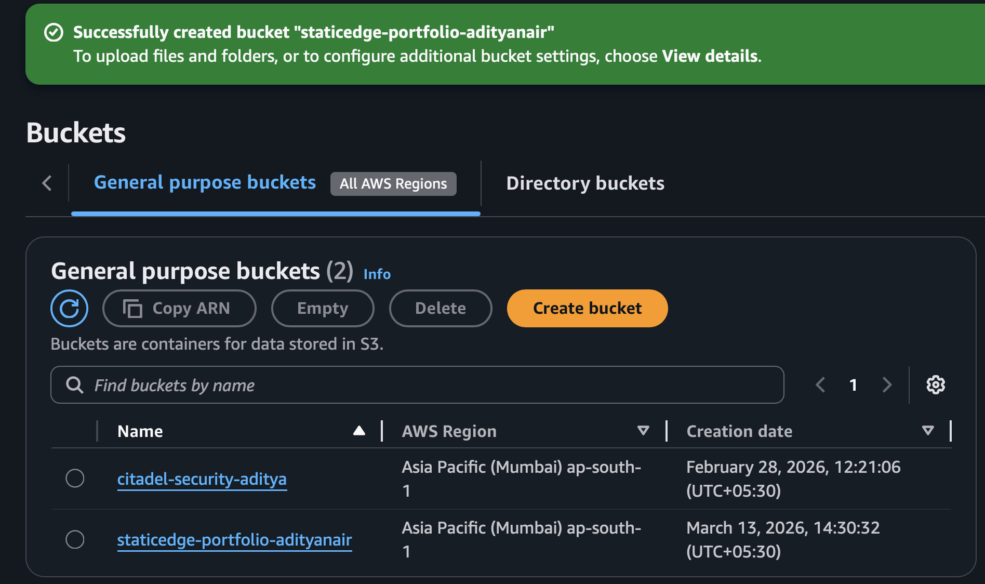985x584 pixels.
Task: Click the refresh buckets icon button
Action: pyautogui.click(x=69, y=308)
